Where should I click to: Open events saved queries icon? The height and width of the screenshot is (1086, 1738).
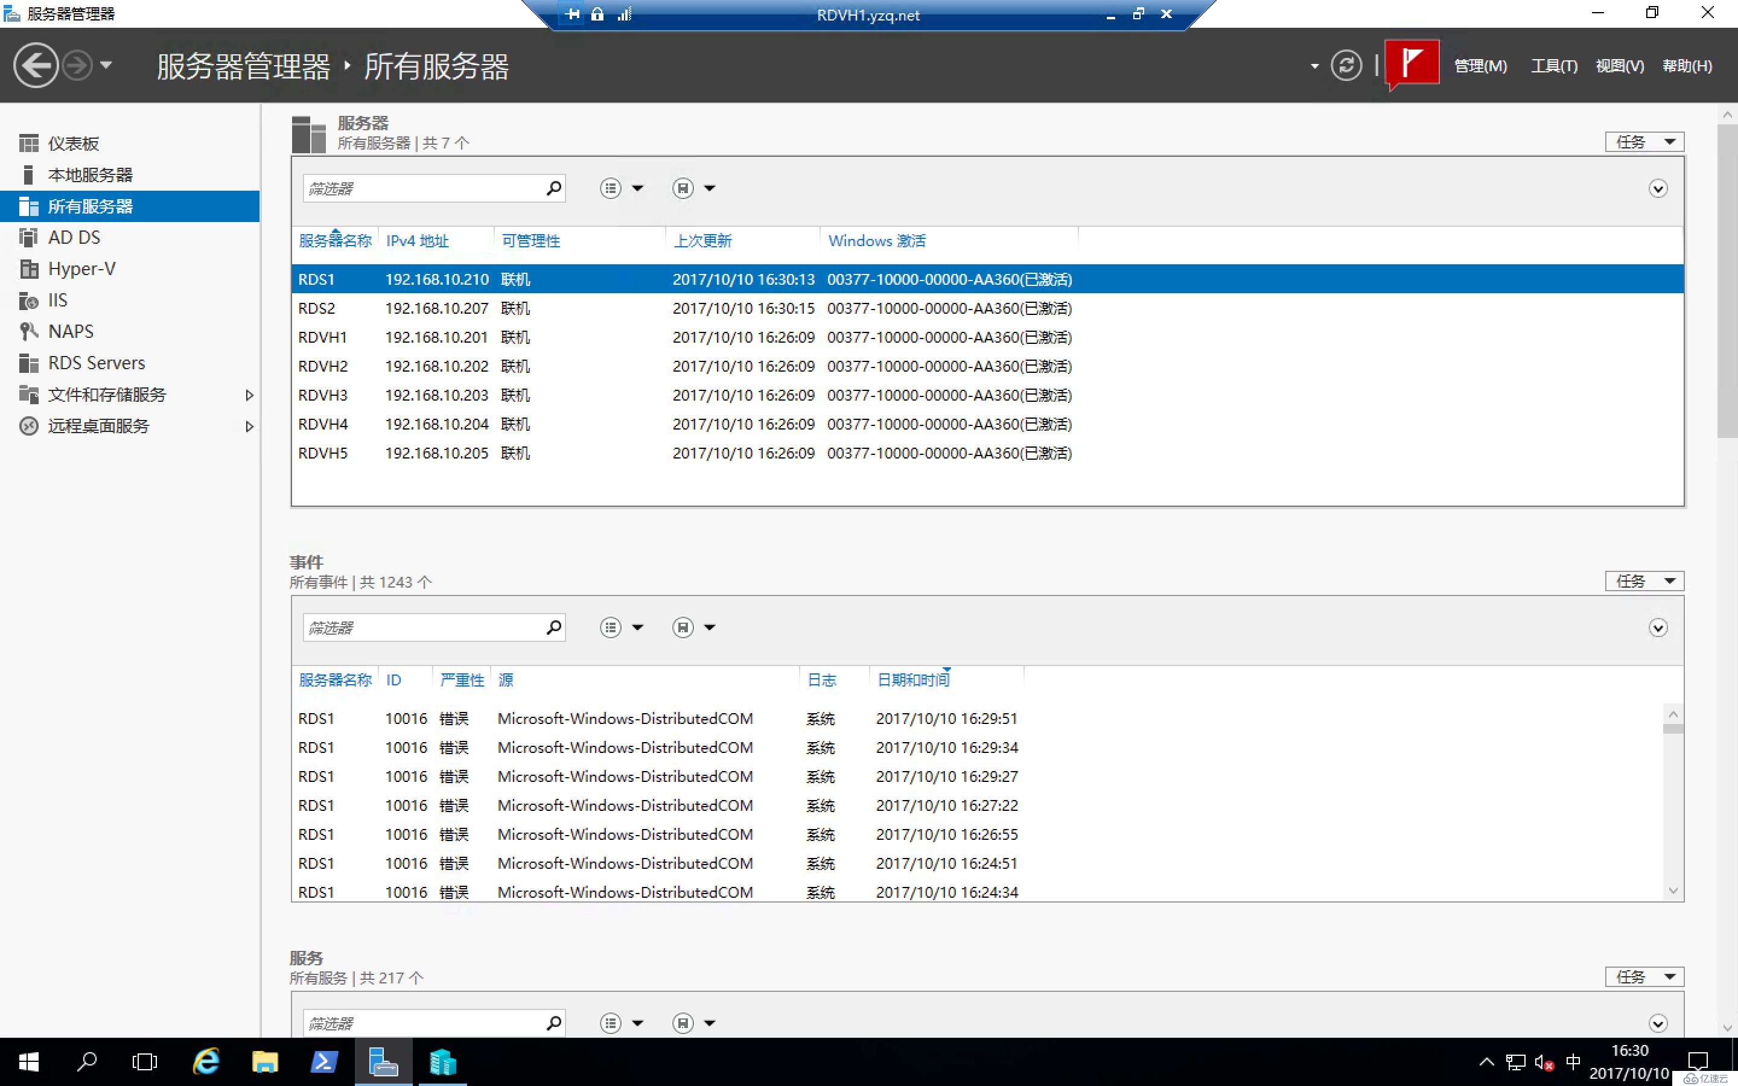click(x=683, y=627)
